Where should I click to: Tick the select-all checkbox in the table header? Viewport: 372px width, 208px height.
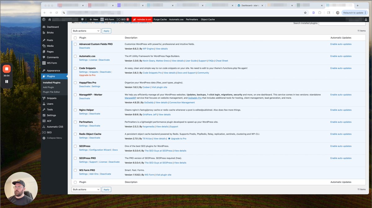coord(75,38)
